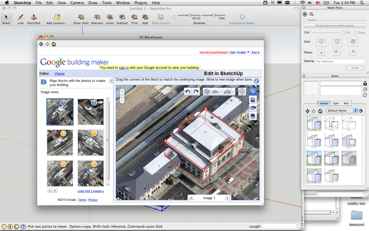Click the sign in link in yellow notice
The image size is (369, 231).
pos(124,68)
